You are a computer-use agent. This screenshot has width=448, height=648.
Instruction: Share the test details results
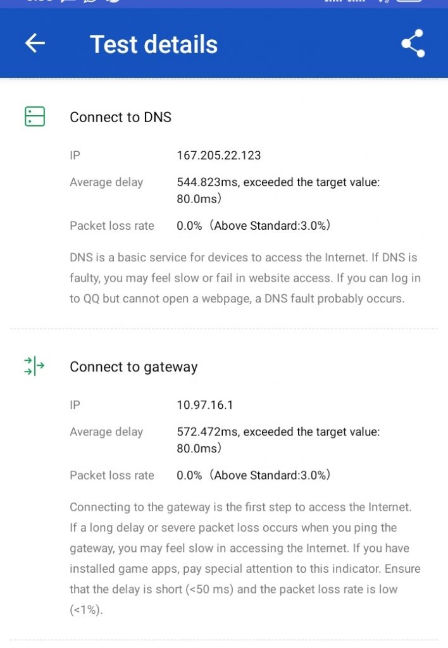[413, 43]
